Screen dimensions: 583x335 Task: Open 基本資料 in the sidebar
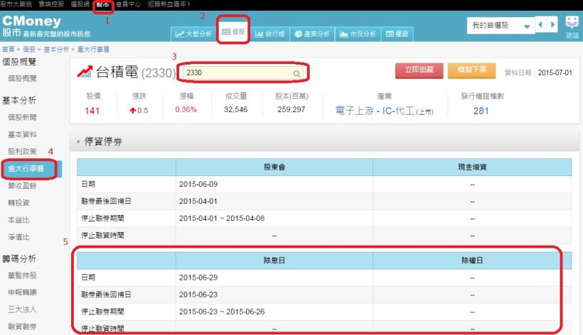point(22,134)
